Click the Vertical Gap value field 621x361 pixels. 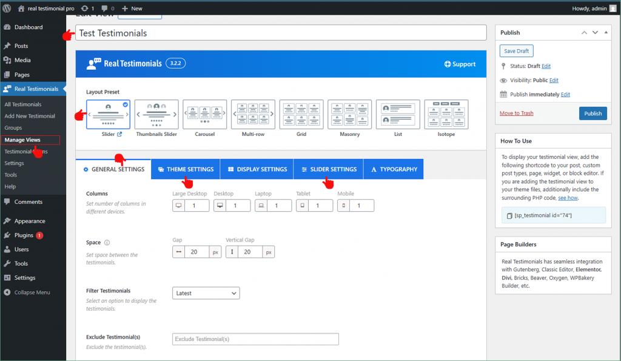(x=250, y=252)
